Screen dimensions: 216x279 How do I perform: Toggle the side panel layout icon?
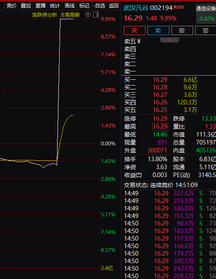[96, 15]
